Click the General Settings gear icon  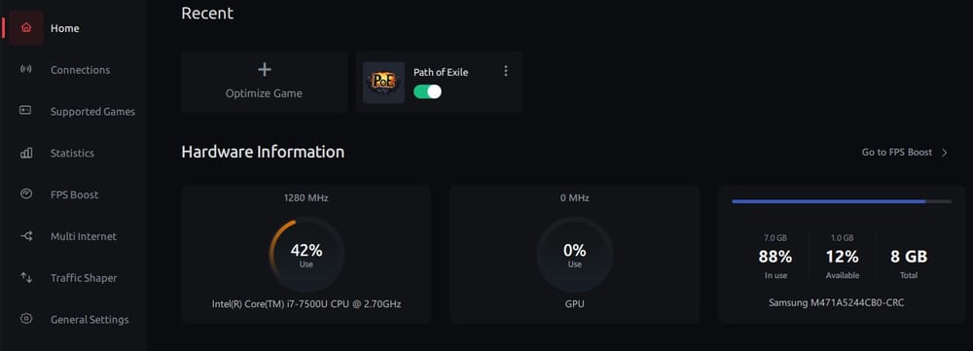[26, 319]
